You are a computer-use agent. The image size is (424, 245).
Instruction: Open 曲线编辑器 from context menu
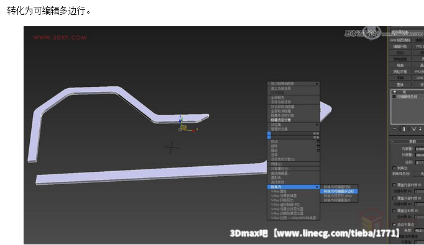click(293, 173)
